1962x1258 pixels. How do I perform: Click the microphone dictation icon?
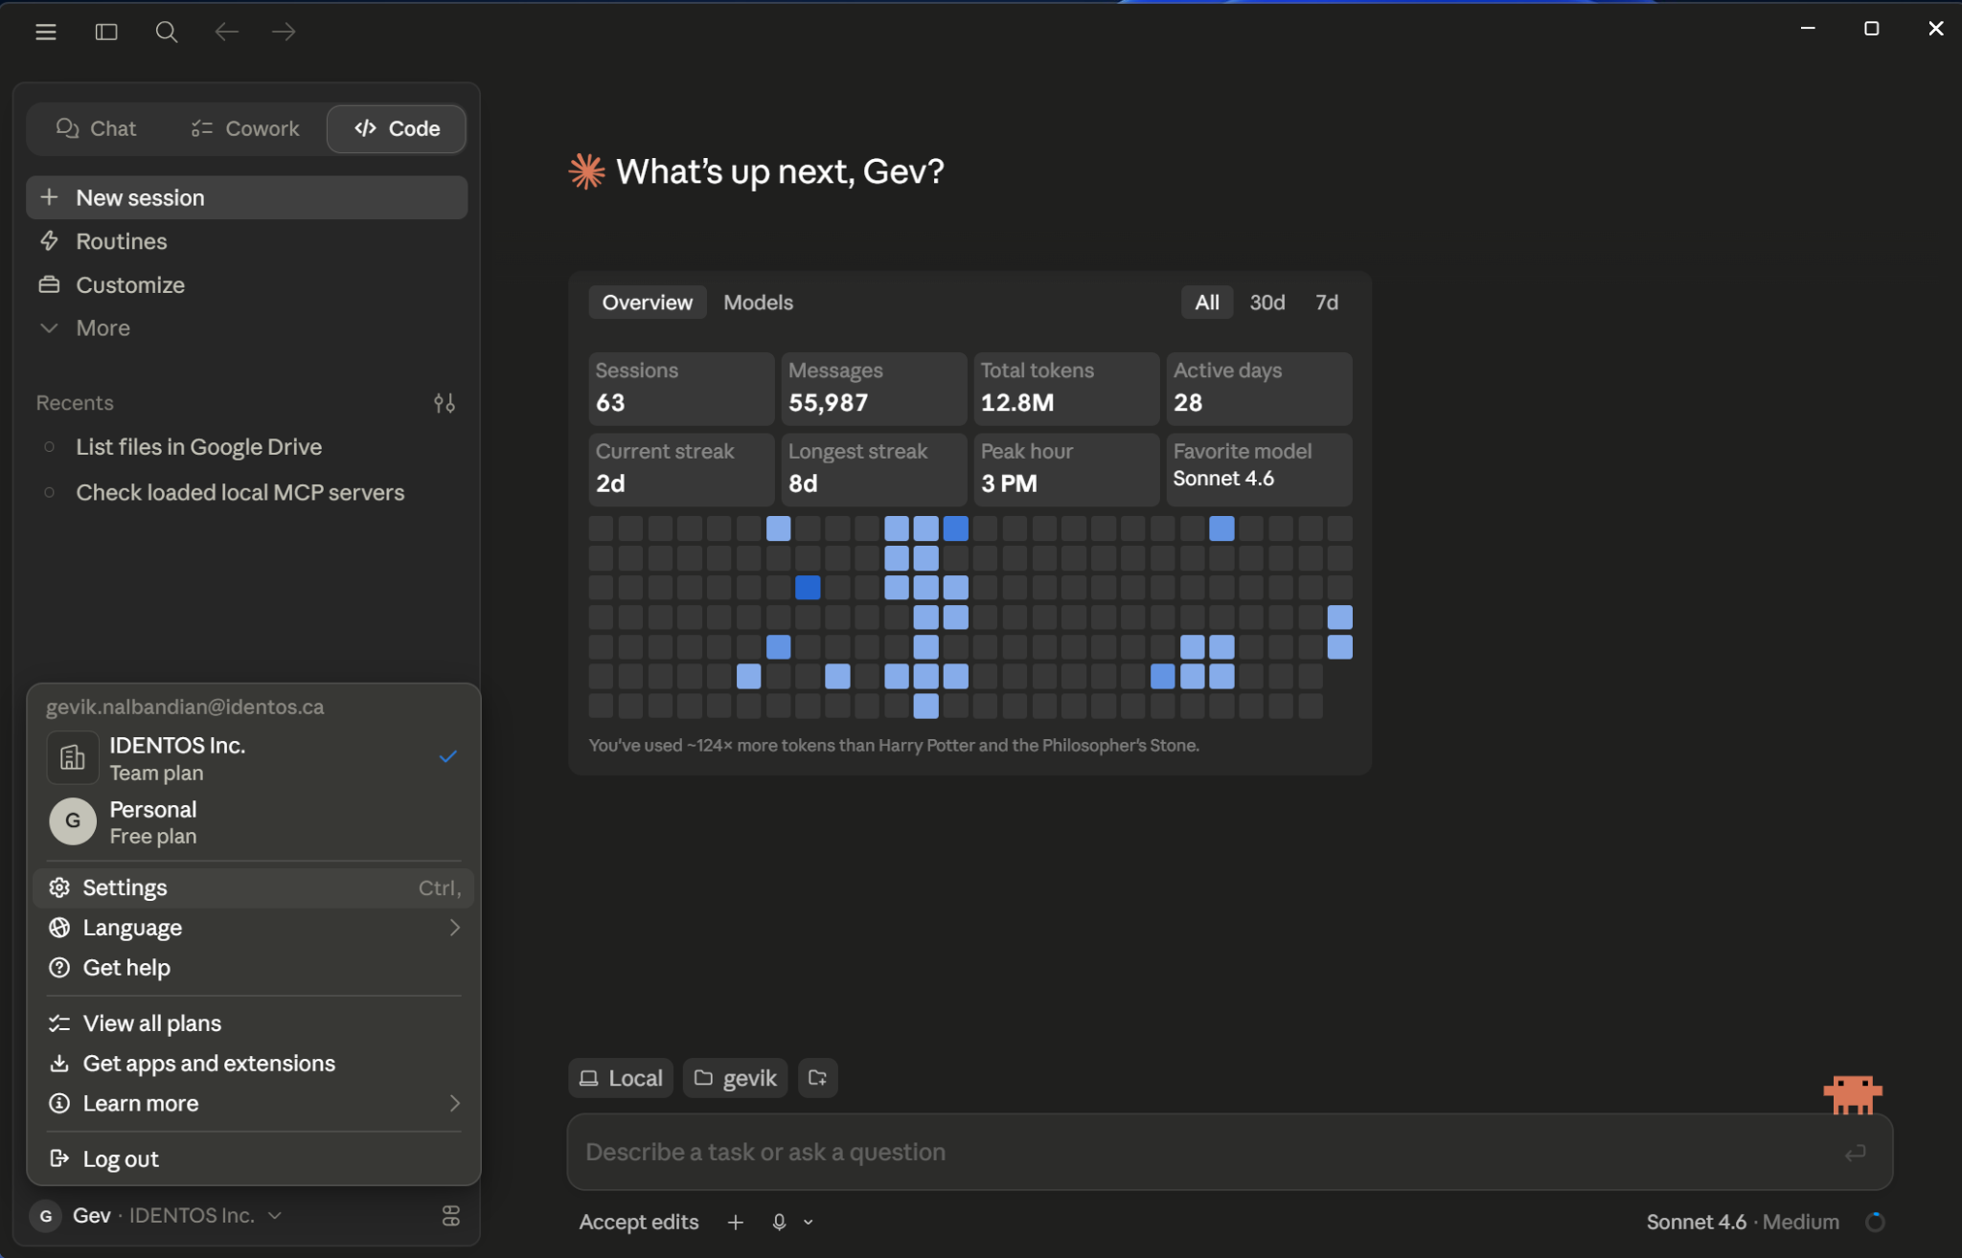779,1222
